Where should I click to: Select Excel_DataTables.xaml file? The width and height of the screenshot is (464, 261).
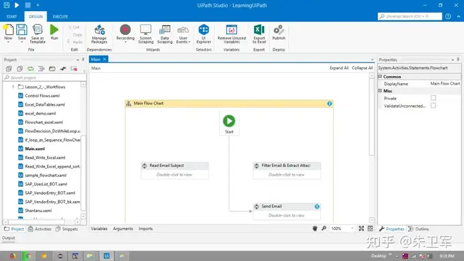[44, 104]
